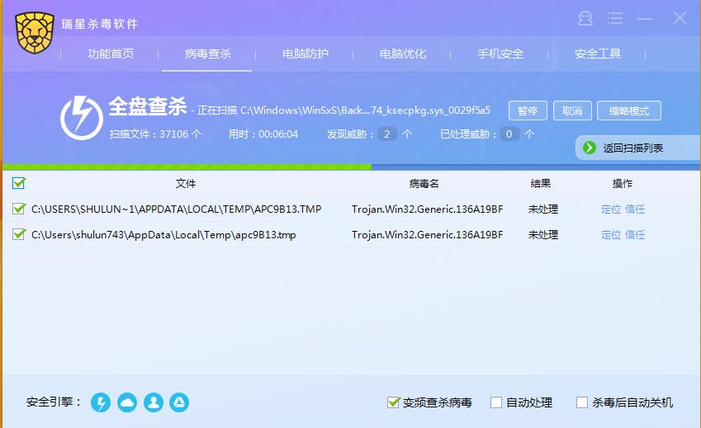Screen dimensions: 701x428
Task: Click the lightning security engine icon
Action: (x=101, y=402)
